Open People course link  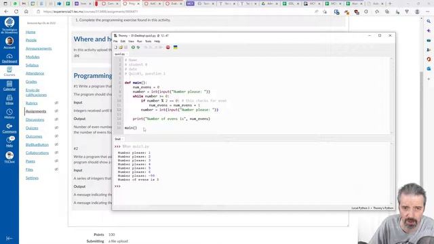pyautogui.click(x=31, y=40)
